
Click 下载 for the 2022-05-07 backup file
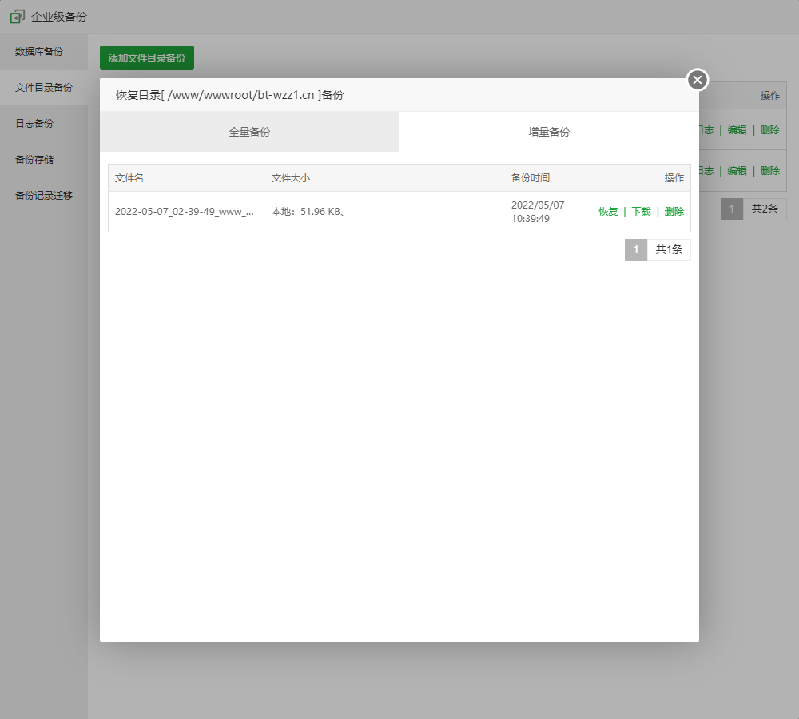coord(641,212)
